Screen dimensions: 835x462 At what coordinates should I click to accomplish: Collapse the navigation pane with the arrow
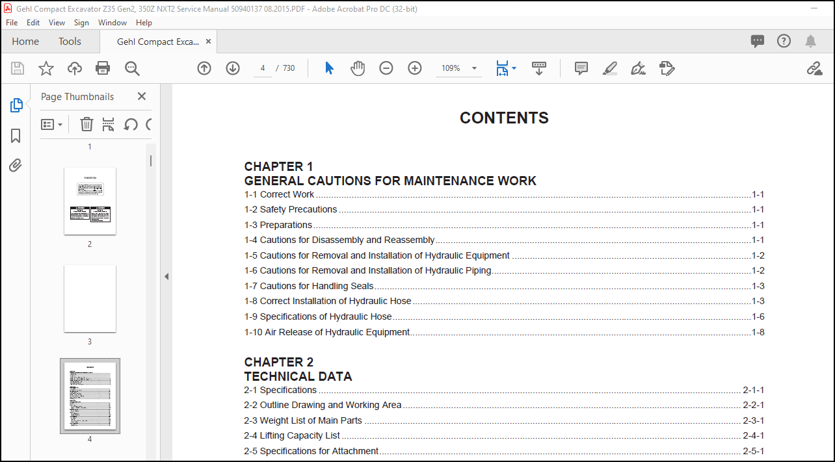click(166, 276)
